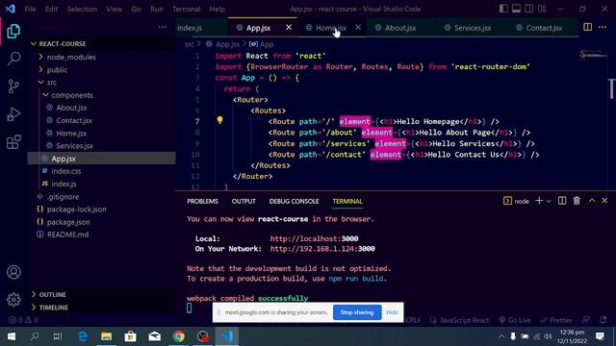
Task: Open the Extensions view
Action: [x=13, y=142]
